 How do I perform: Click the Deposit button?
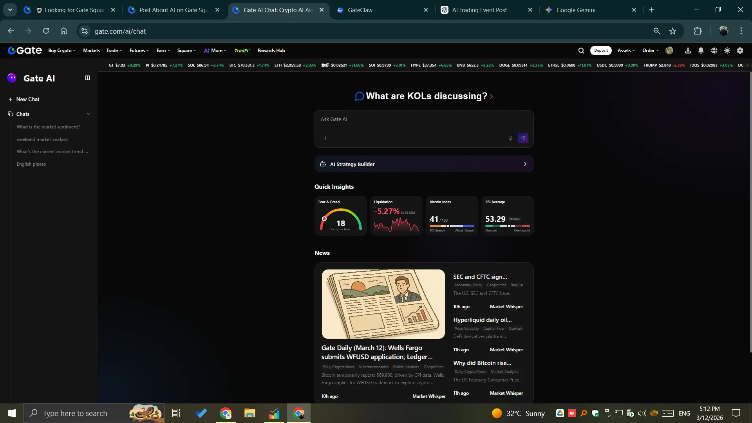(600, 51)
